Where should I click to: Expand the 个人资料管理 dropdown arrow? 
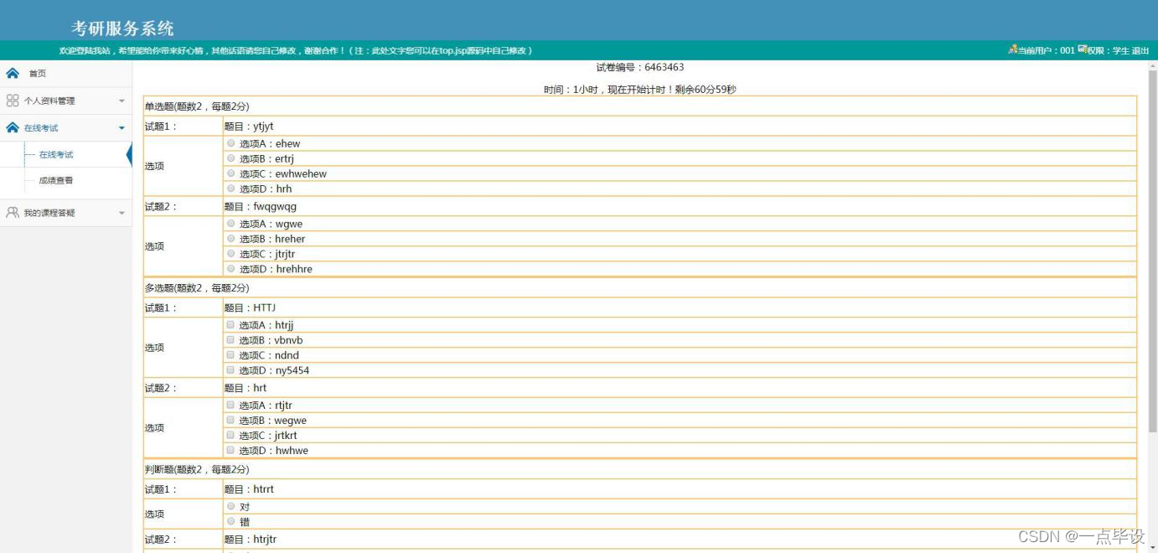(x=121, y=101)
